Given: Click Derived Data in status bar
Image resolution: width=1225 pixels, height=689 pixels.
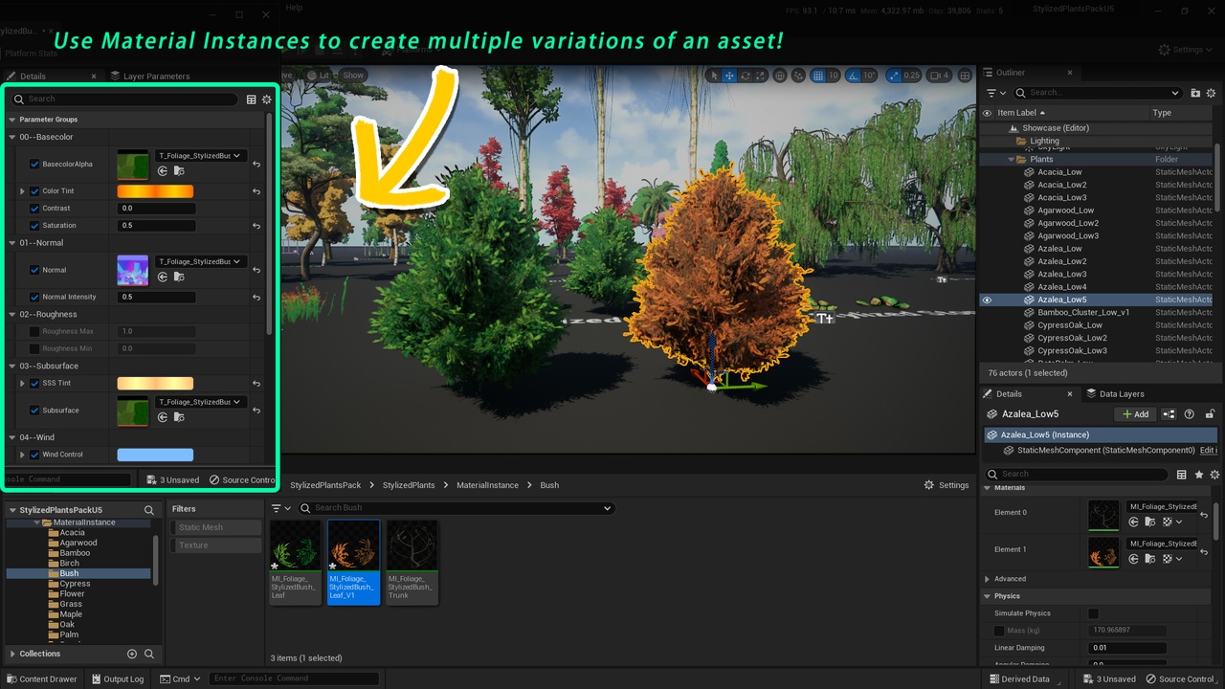Looking at the screenshot, I should coord(1018,679).
